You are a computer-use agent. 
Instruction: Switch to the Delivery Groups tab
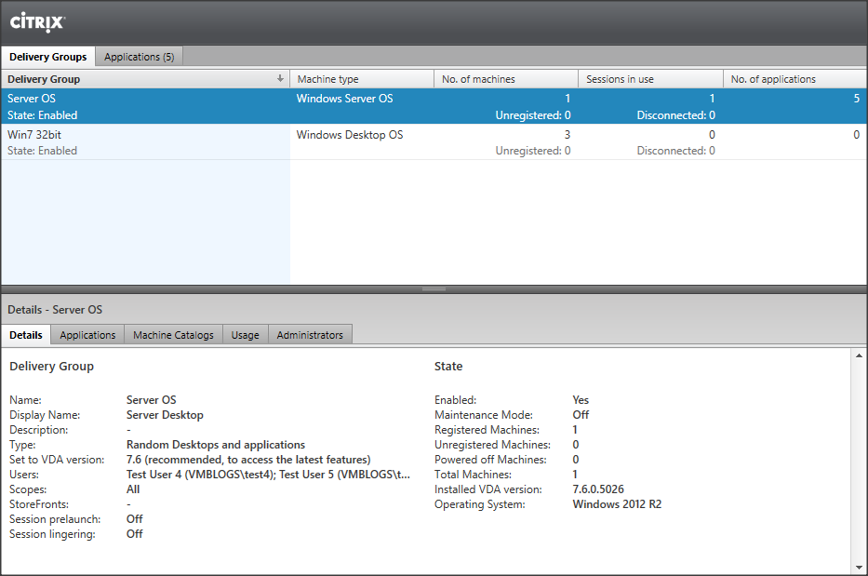[x=47, y=57]
